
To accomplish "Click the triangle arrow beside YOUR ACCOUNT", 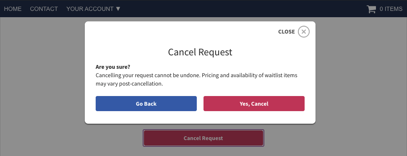I will [118, 9].
